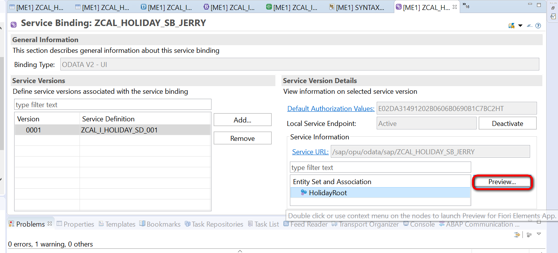Click the Remove button
558x253 pixels.
(242, 138)
